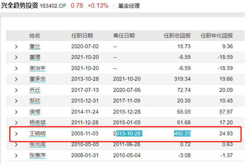245x164 pixels.
Task: Open the 邹欣 name link
Action: coord(35,101)
